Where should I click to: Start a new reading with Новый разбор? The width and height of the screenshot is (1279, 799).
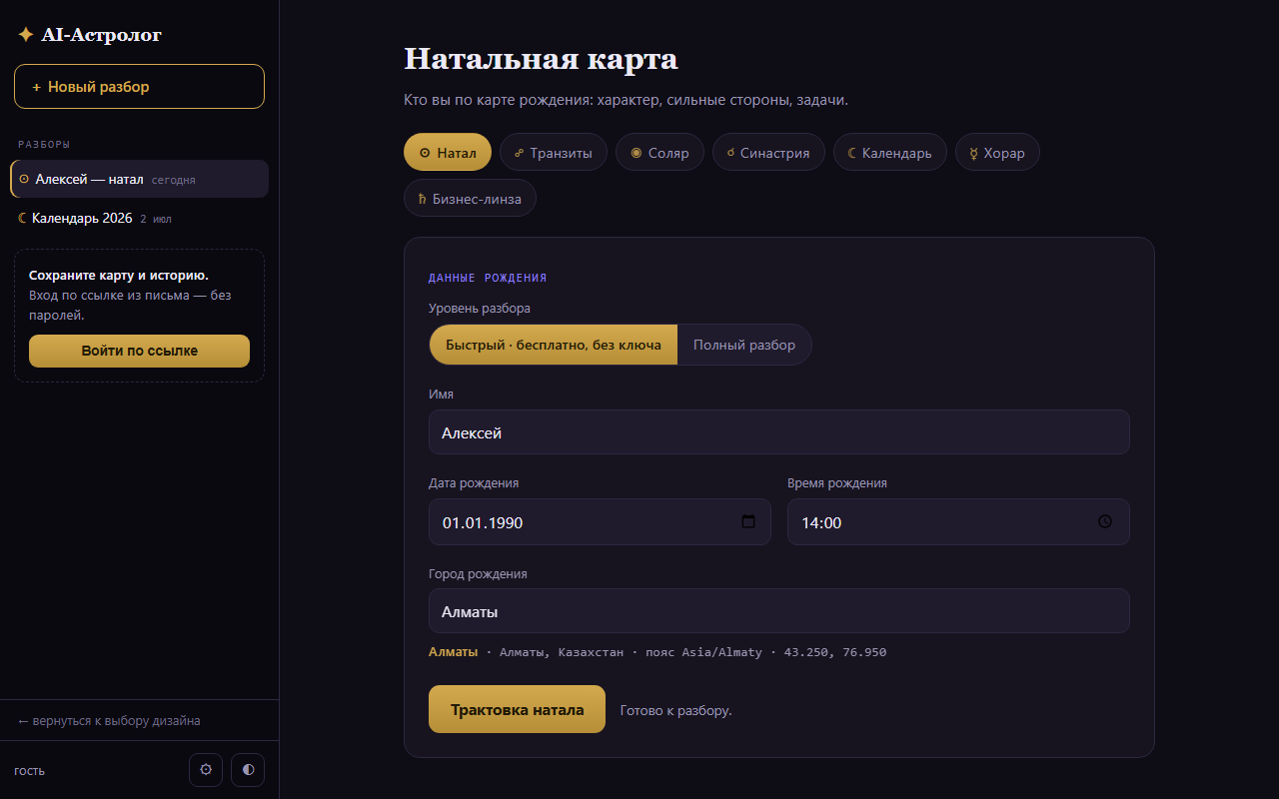point(139,87)
